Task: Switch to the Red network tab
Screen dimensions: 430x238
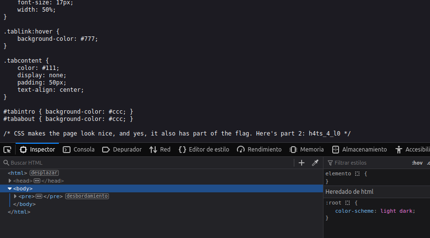Action: coord(160,150)
